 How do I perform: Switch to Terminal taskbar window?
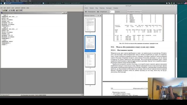pos(71,3)
